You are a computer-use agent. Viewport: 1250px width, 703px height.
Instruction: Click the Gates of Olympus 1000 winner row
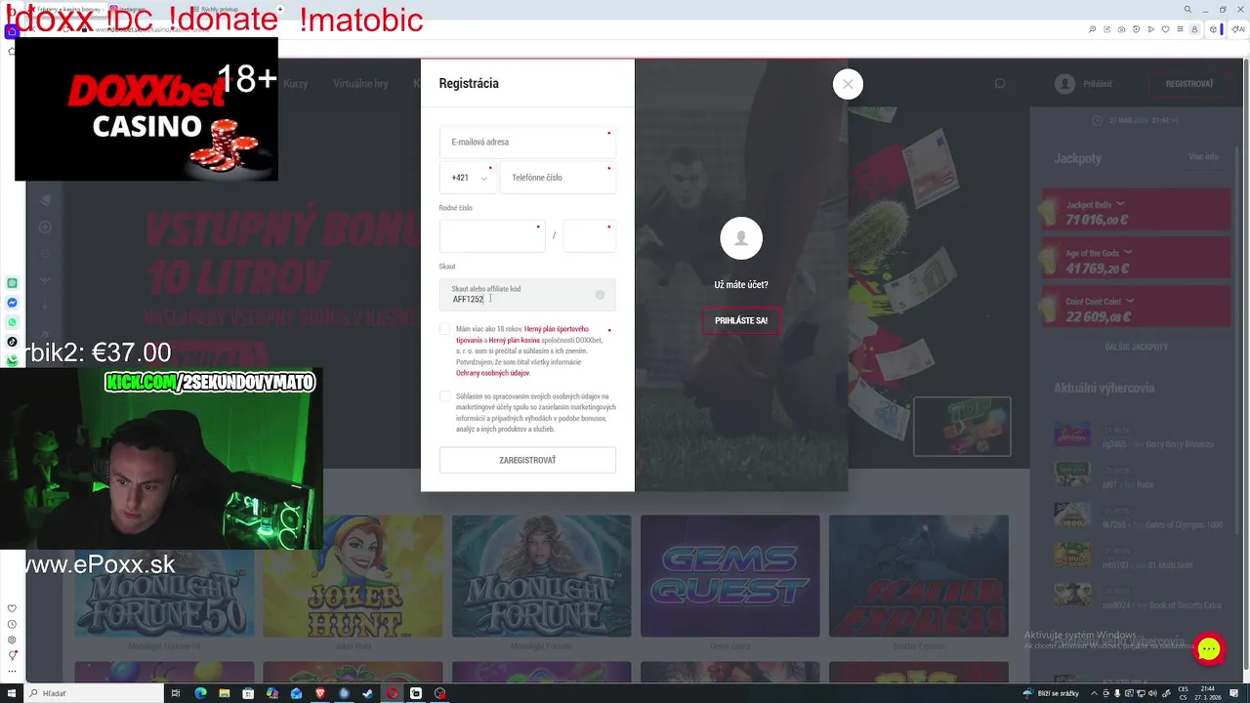(x=1138, y=514)
